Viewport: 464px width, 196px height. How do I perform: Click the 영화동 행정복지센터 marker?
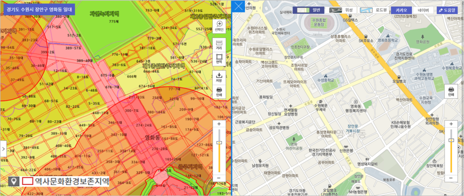tap(355, 101)
